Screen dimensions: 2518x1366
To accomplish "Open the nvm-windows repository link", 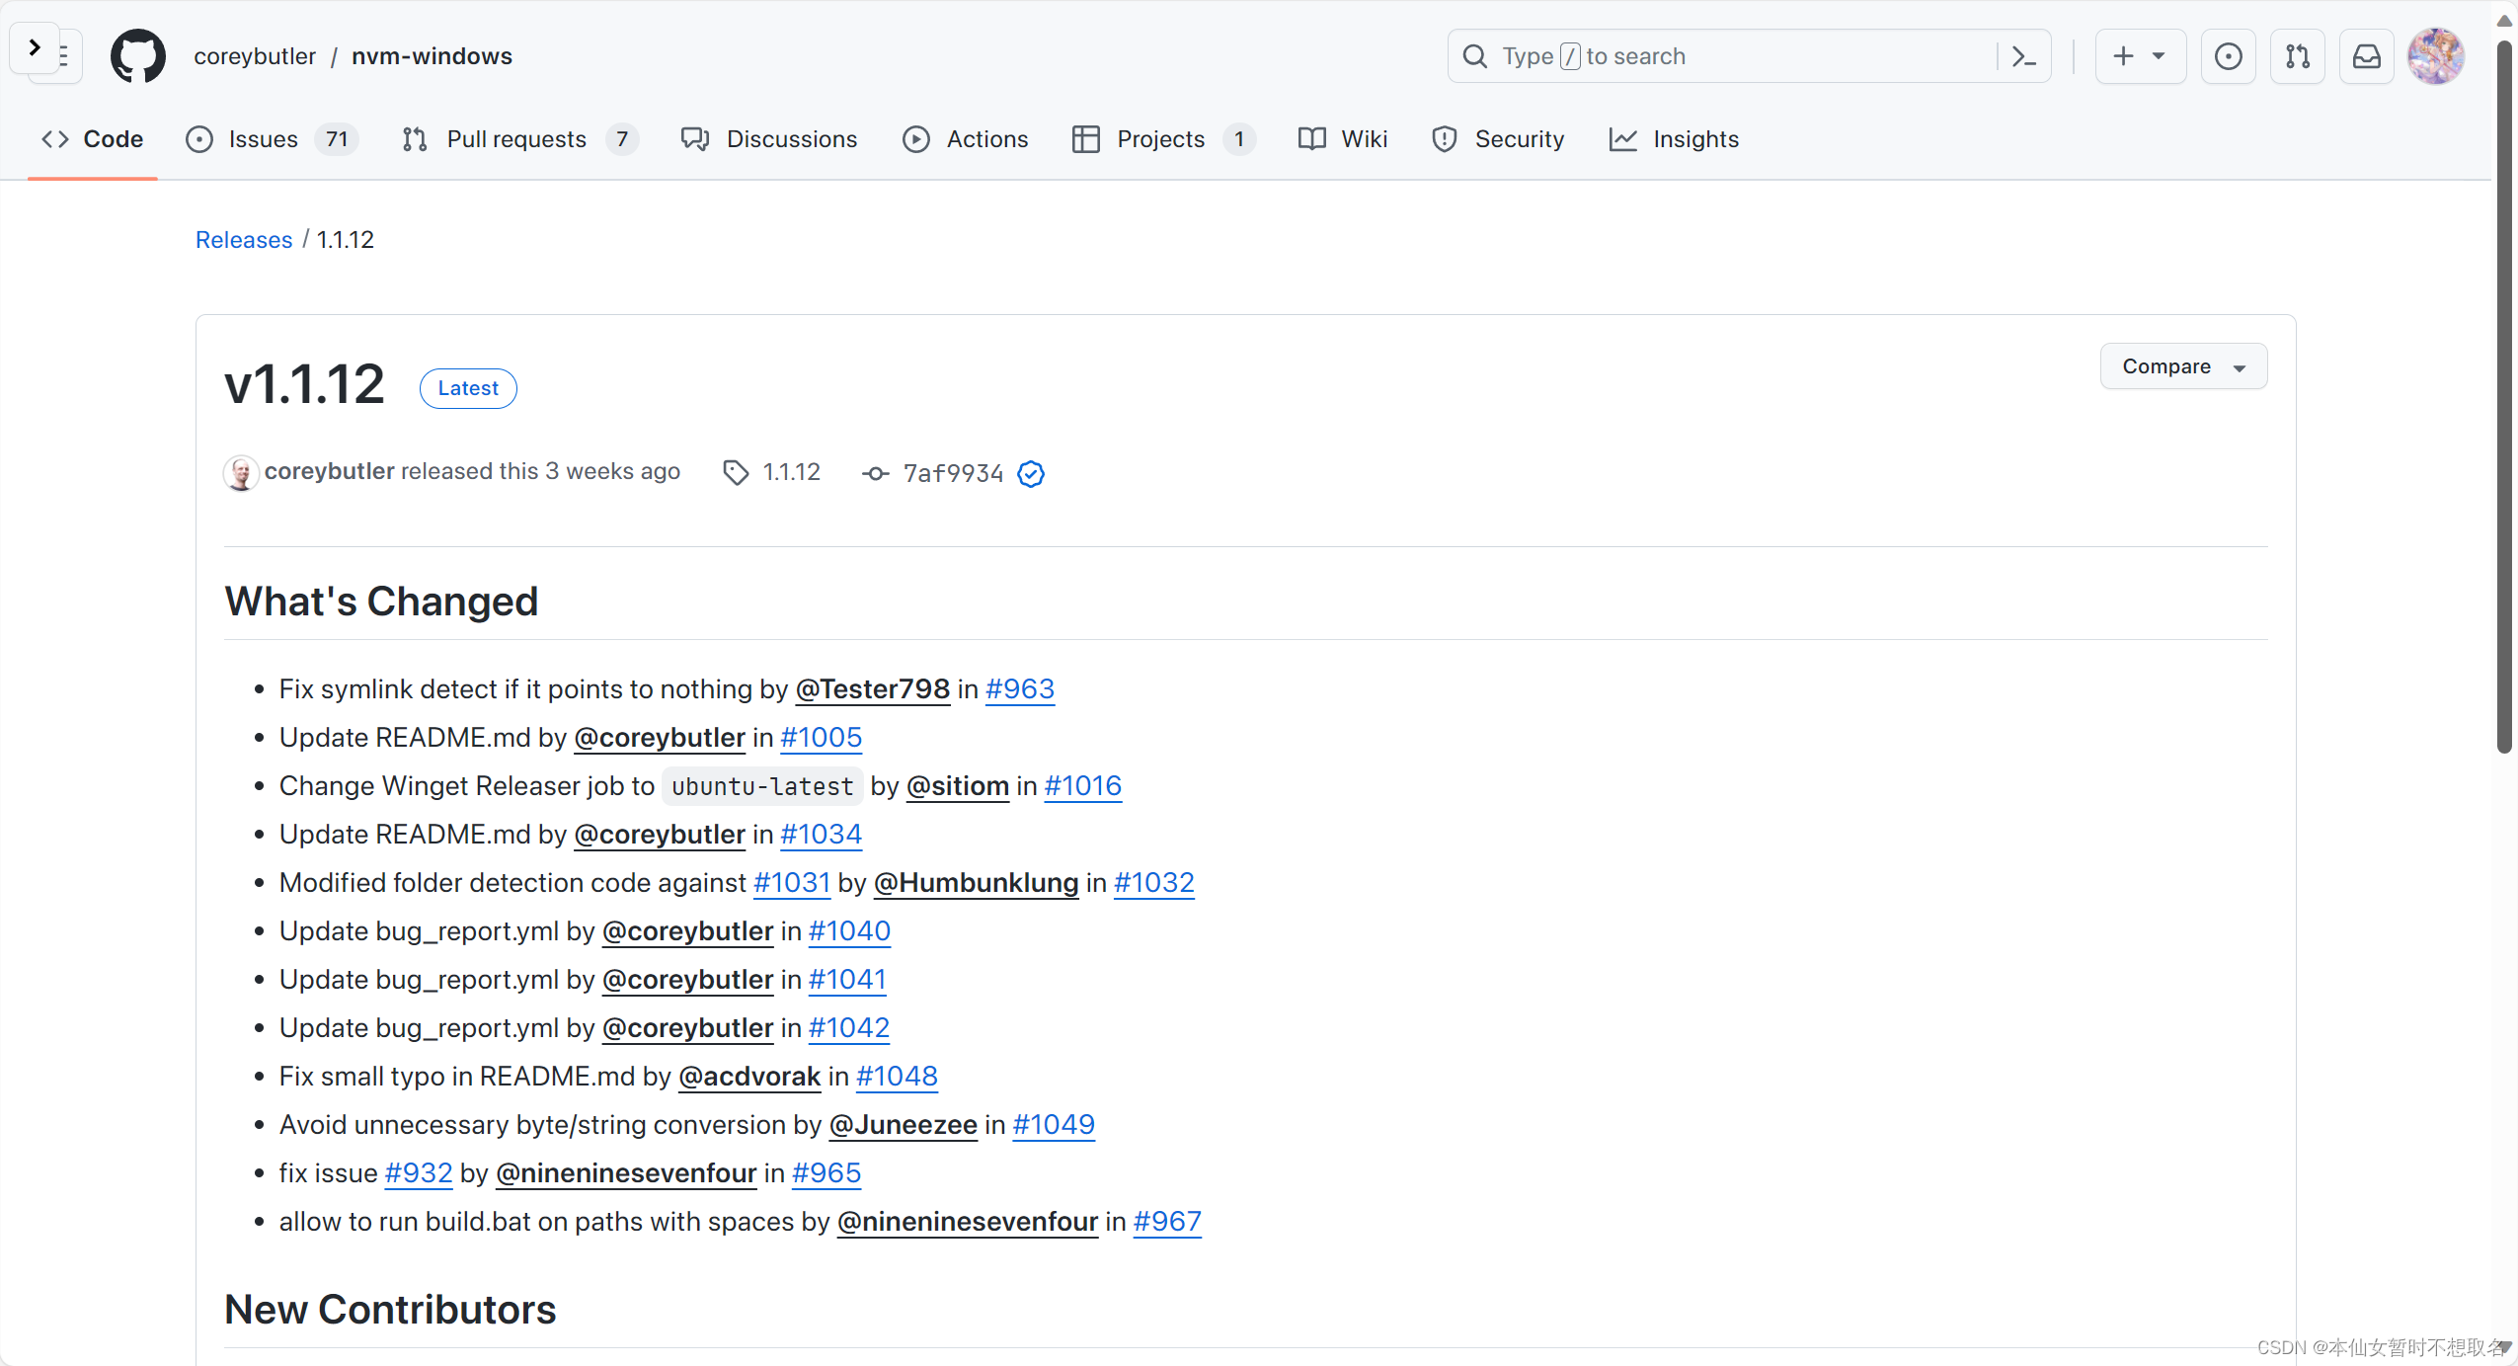I will pos(432,56).
